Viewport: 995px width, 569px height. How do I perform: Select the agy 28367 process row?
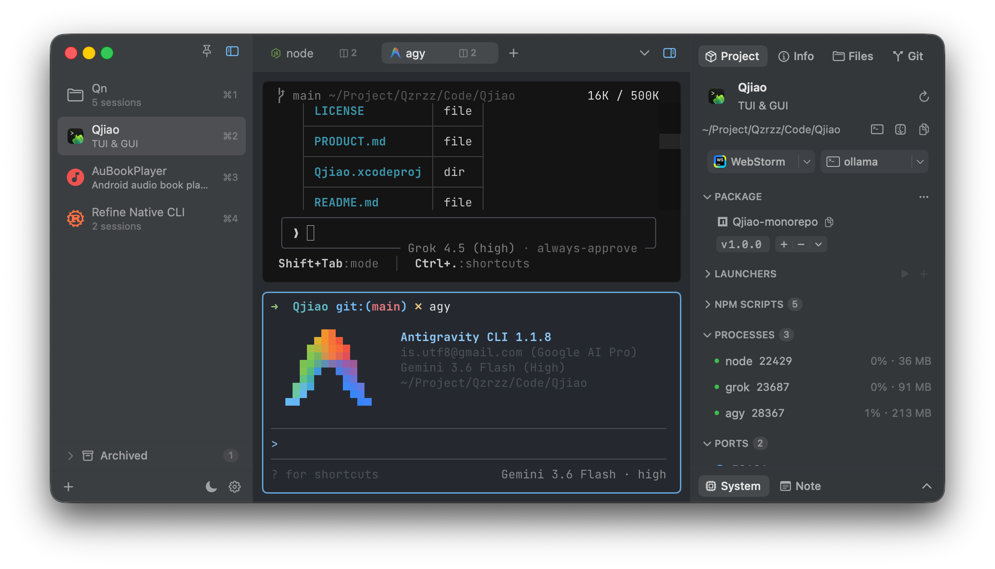point(822,413)
